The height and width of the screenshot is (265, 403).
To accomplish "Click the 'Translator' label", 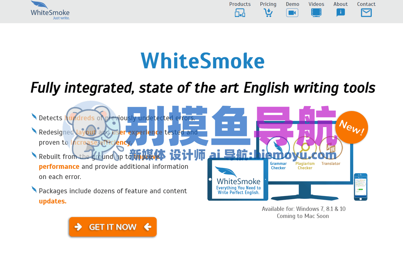I will coord(331,164).
